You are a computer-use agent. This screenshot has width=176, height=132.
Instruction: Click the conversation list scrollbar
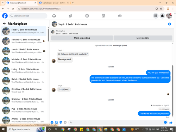(x=49, y=35)
